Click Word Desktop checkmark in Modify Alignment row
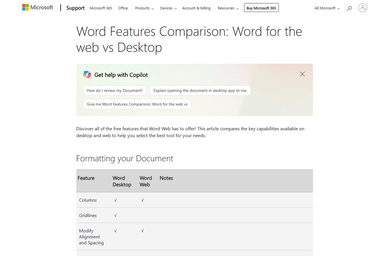The image size is (389, 256). pos(115,231)
